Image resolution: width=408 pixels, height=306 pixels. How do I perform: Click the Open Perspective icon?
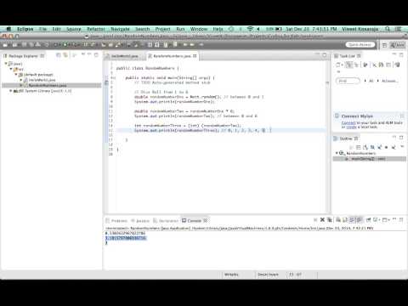[384, 45]
